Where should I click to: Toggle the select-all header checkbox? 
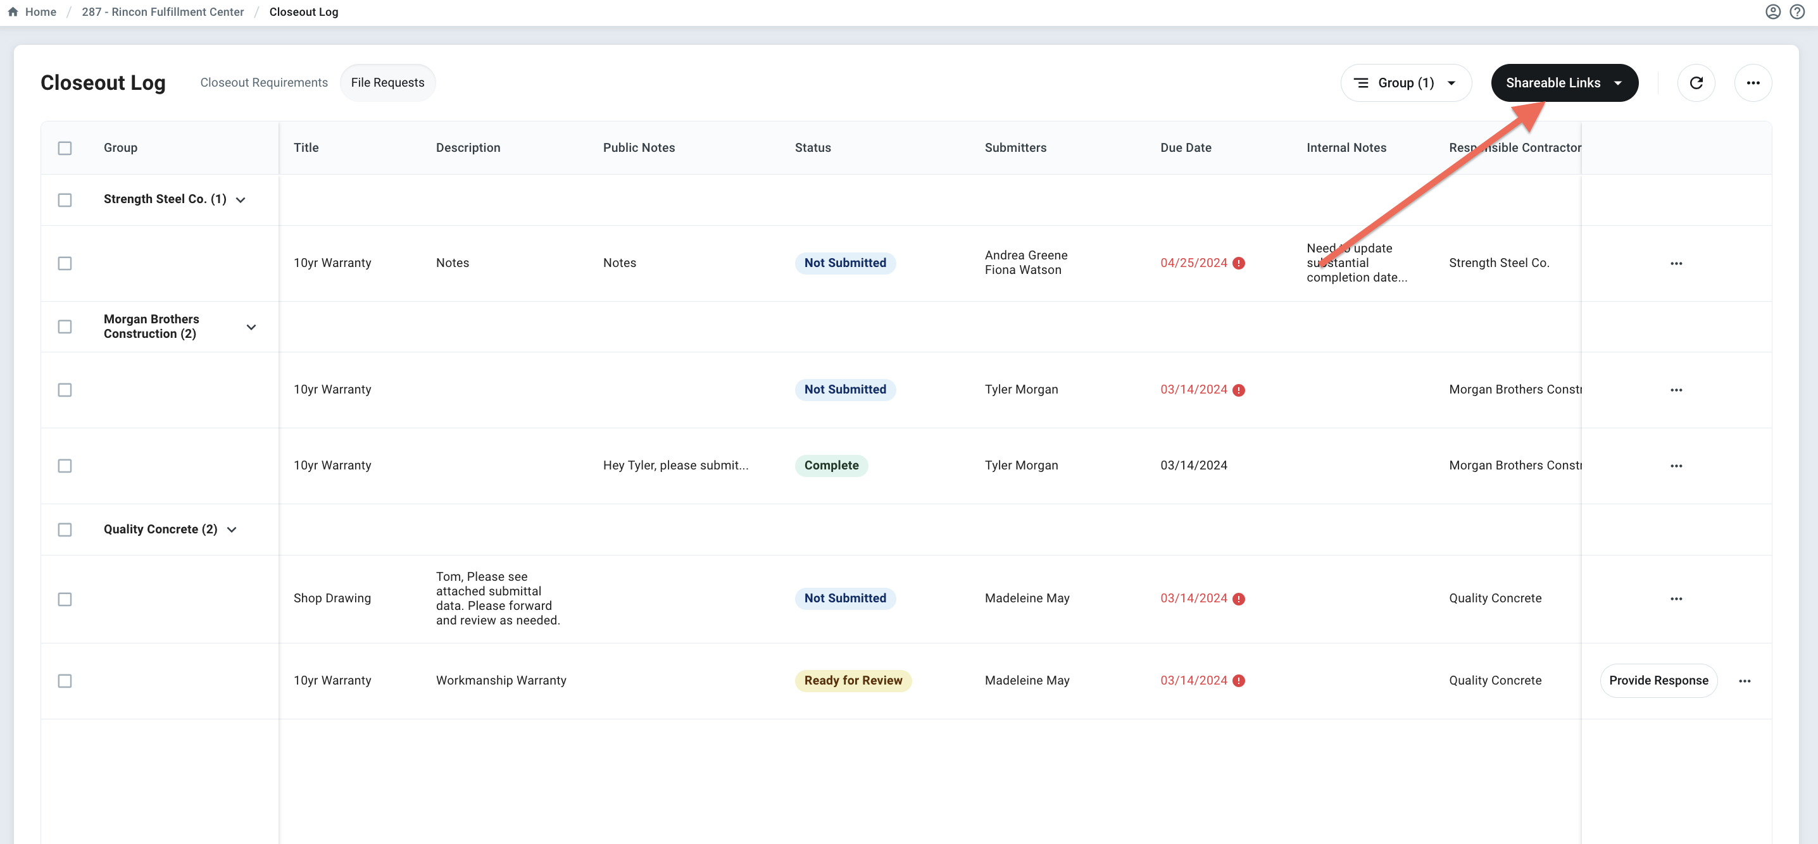[x=65, y=148]
